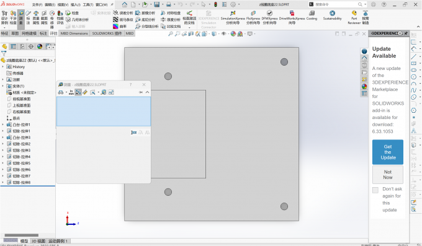
Task: Click the Not Now button
Action: tap(387, 175)
